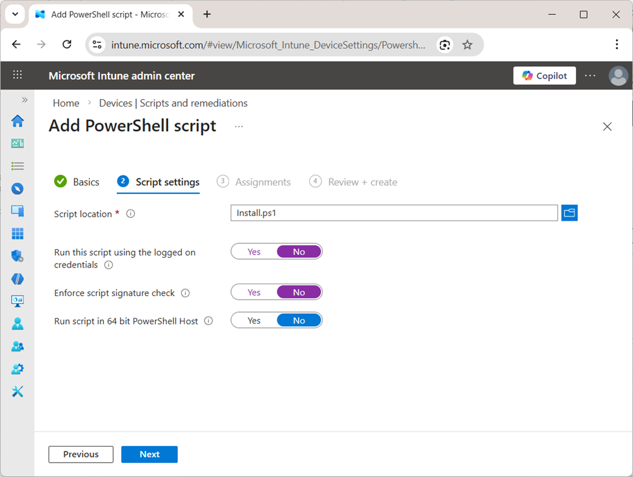
Task: Follow the Scripts and remediations breadcrumb link
Action: pyautogui.click(x=173, y=103)
